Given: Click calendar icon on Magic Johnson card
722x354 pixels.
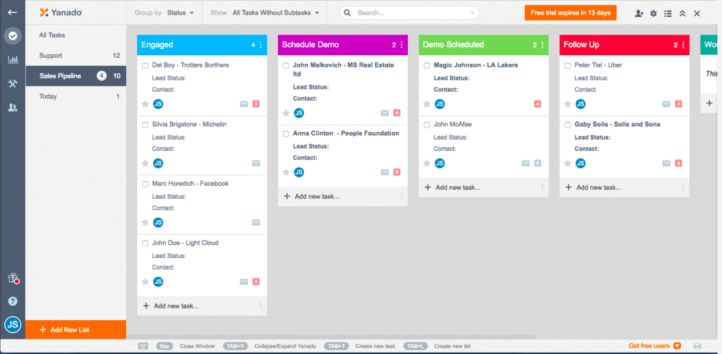Looking at the screenshot, I should pos(537,104).
